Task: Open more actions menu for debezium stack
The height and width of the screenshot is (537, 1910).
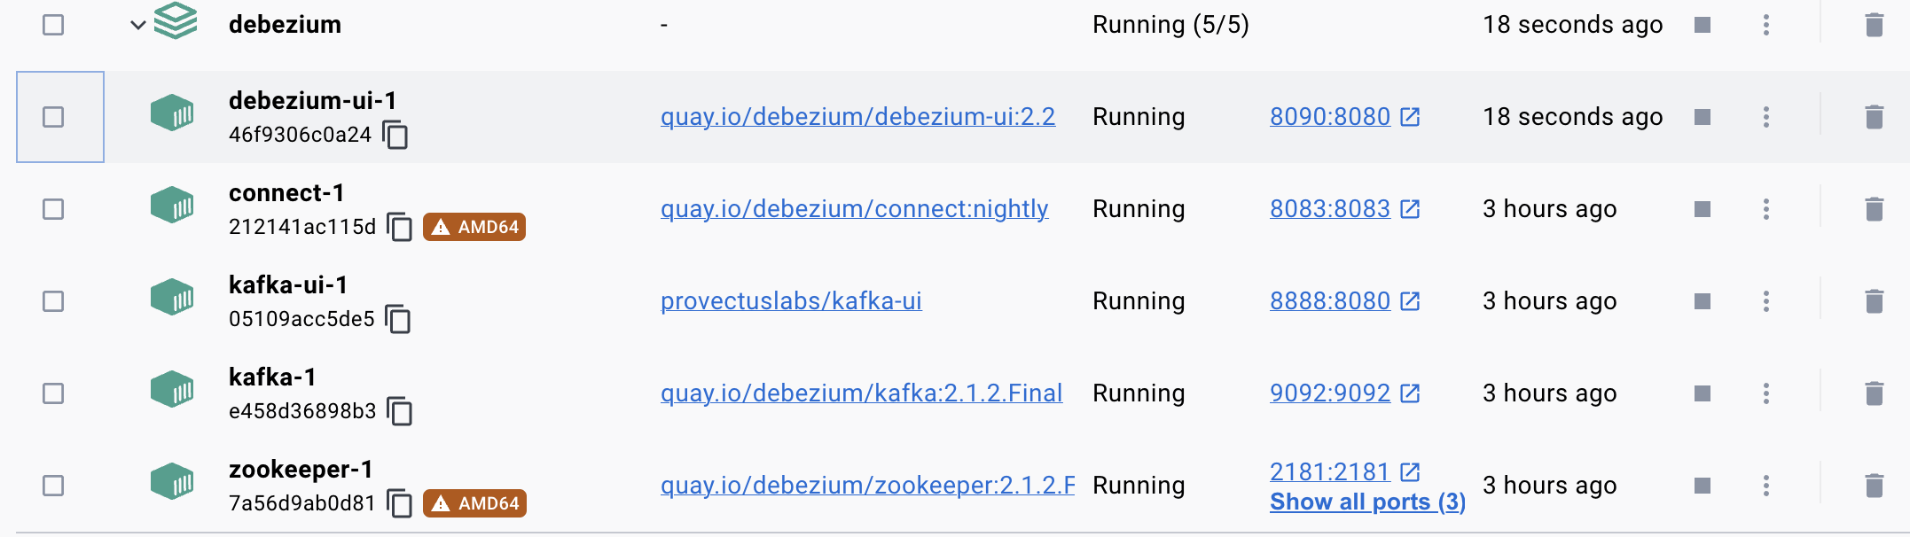Action: 1765,25
